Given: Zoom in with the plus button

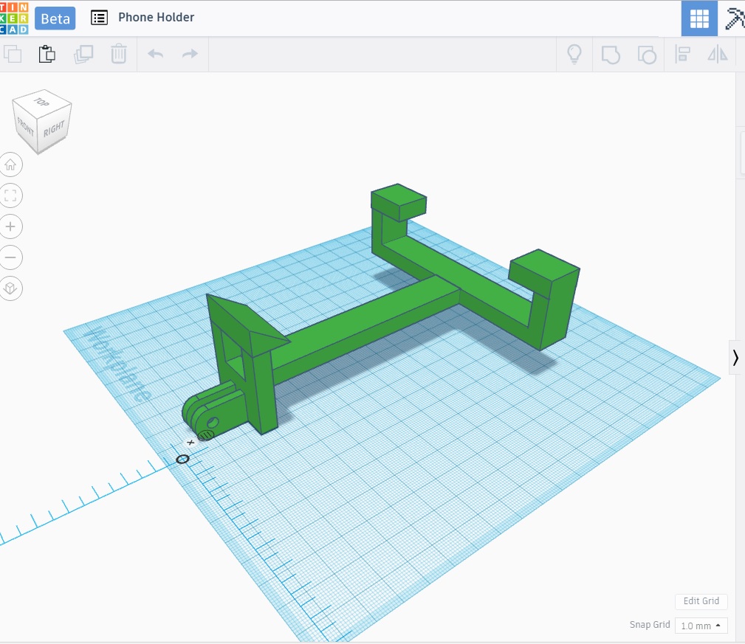Looking at the screenshot, I should pos(10,226).
